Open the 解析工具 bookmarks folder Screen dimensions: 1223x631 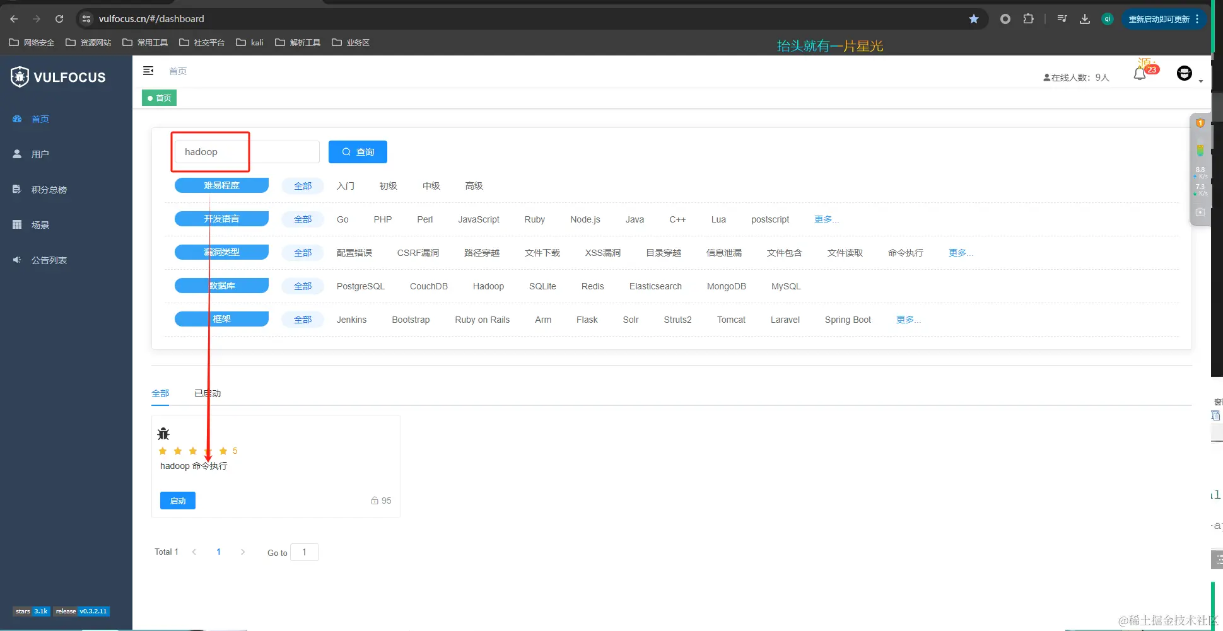pyautogui.click(x=298, y=43)
